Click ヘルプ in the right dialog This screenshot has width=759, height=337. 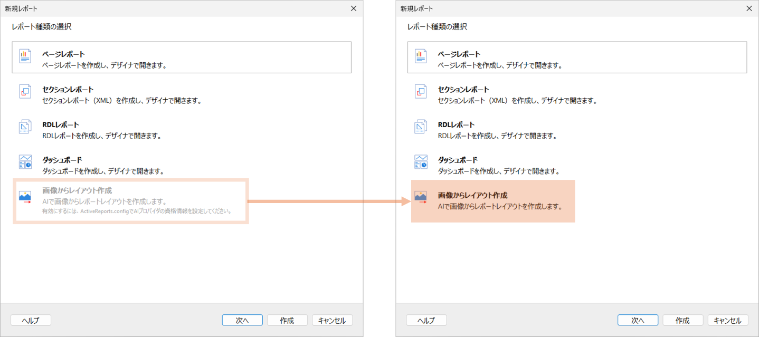click(x=426, y=320)
